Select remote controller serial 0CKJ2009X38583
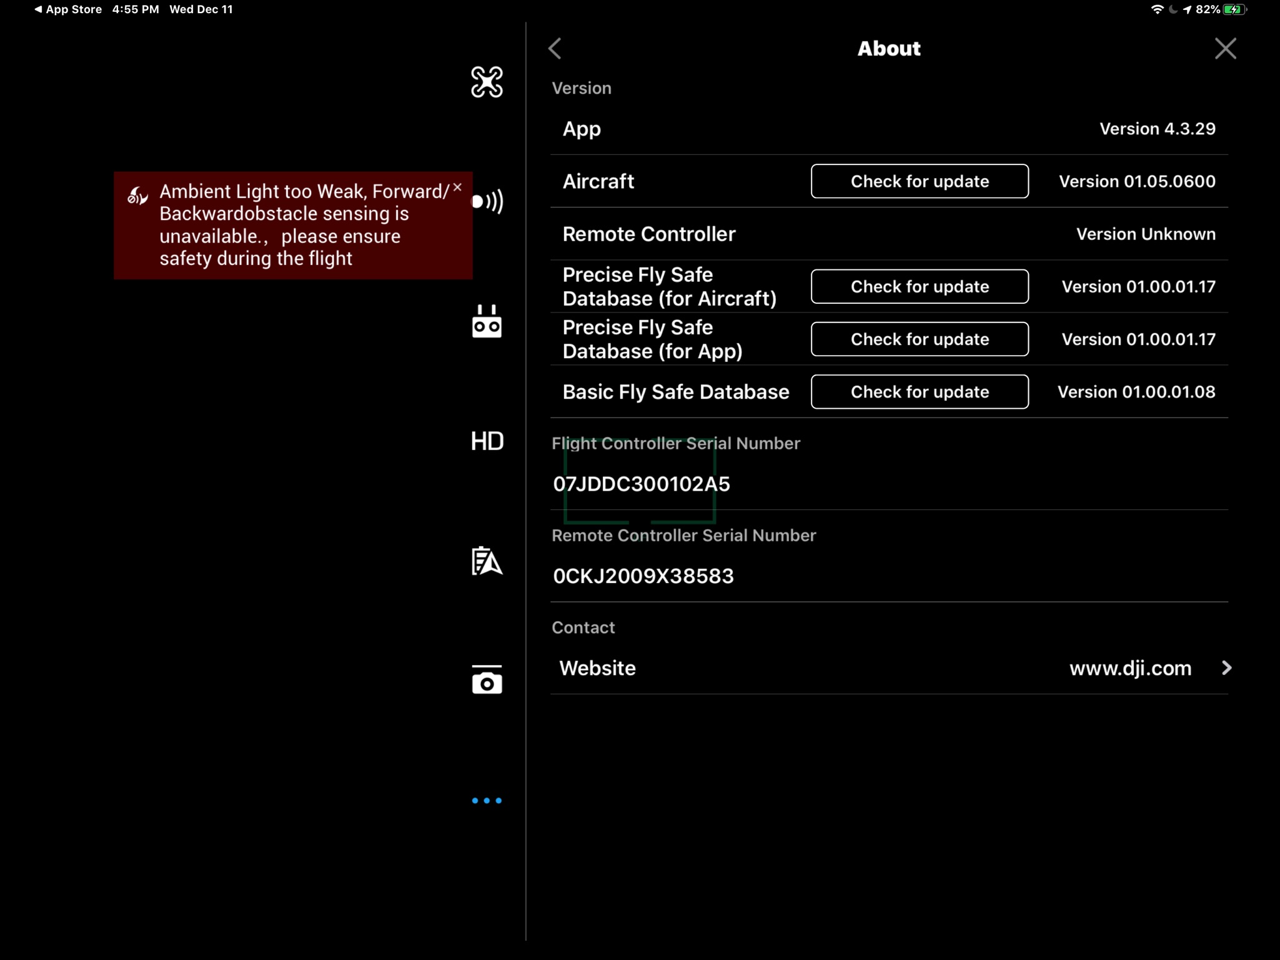This screenshot has height=960, width=1280. pyautogui.click(x=643, y=576)
